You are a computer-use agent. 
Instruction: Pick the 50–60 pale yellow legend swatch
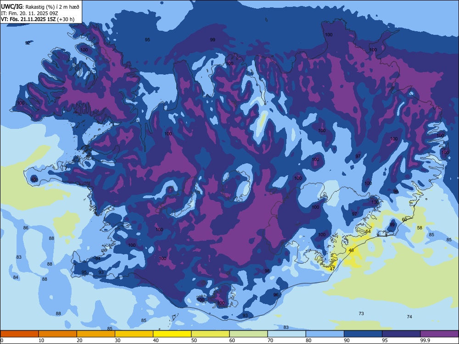210,334
